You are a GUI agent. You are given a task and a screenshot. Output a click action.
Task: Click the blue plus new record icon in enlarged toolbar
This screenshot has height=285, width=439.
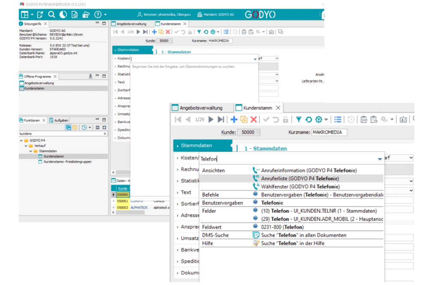(x=234, y=120)
